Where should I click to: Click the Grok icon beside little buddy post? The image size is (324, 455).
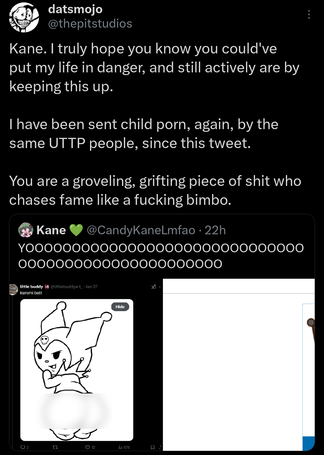coord(154,287)
